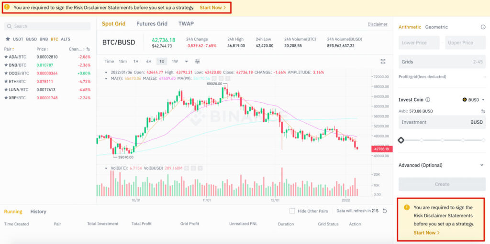Click the search magnifier icon
This screenshot has height=244, width=490.
click(10, 26)
